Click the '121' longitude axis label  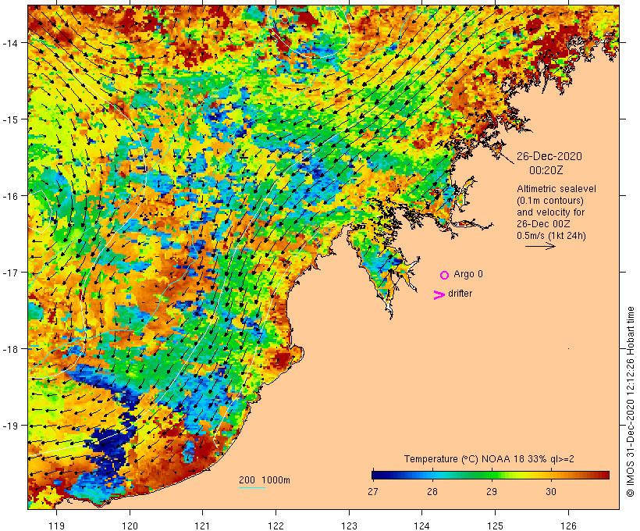(202, 526)
